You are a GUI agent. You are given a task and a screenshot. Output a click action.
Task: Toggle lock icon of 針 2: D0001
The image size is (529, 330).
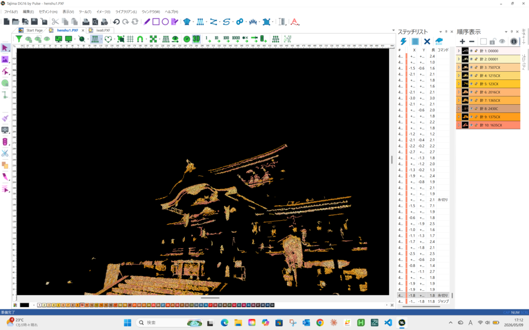click(x=476, y=59)
